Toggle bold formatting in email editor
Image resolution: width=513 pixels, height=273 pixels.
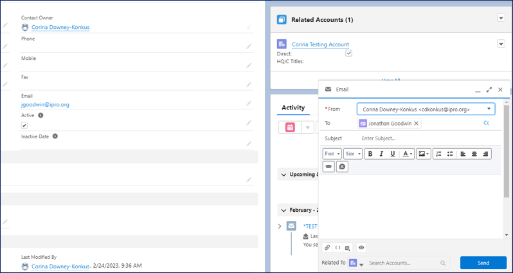point(370,154)
